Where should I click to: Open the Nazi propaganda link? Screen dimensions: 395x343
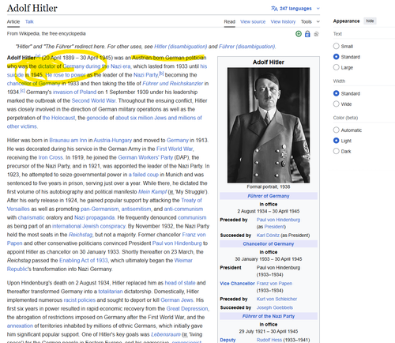(x=94, y=217)
